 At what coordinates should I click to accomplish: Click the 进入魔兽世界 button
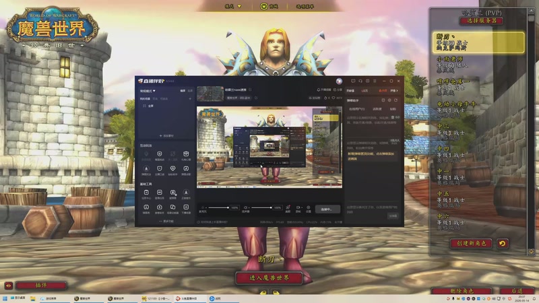pos(269,277)
